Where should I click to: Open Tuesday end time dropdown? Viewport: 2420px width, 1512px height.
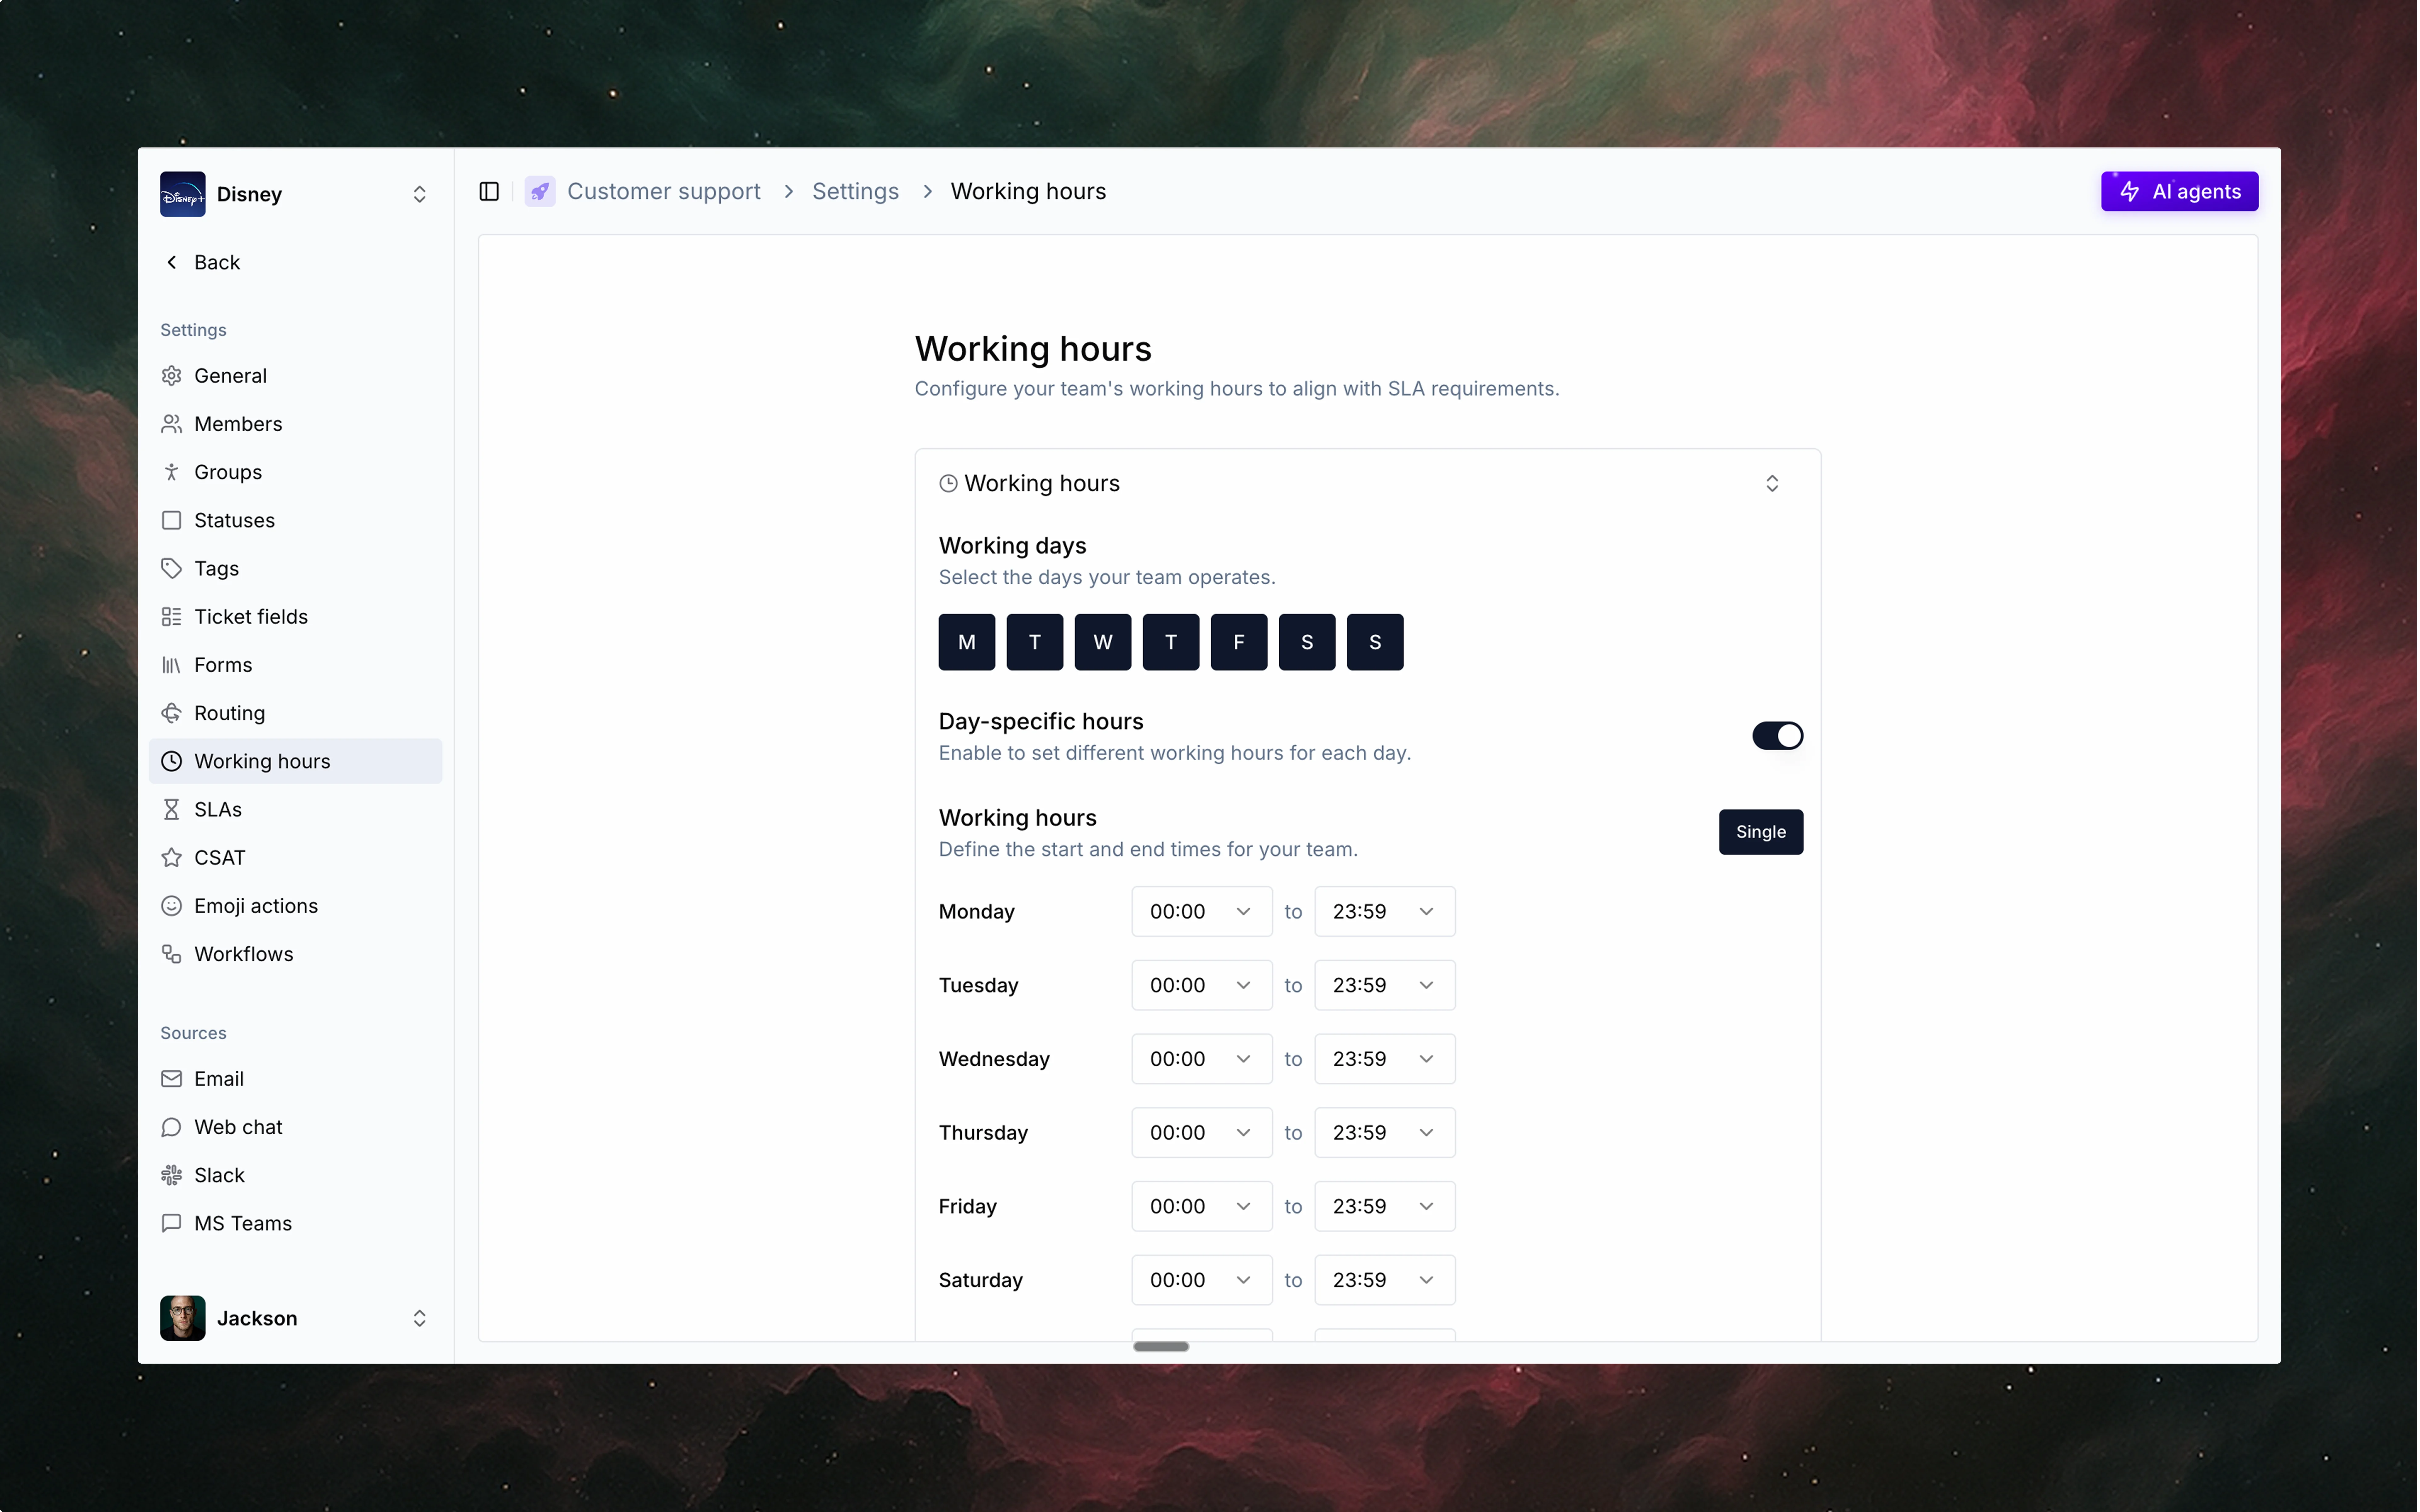[1385, 985]
